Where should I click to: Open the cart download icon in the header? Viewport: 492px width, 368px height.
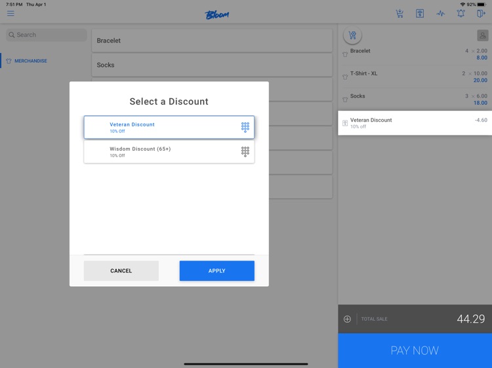click(x=400, y=14)
